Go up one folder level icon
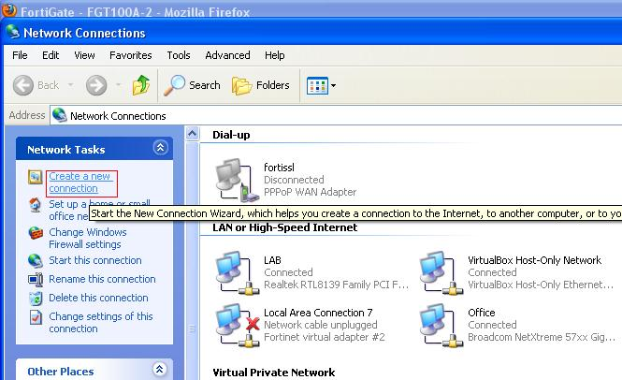 141,85
